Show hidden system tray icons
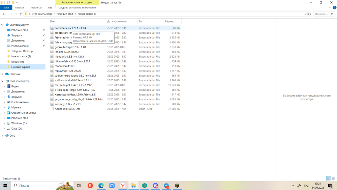Viewport: 337px width, 190px height. click(293, 186)
